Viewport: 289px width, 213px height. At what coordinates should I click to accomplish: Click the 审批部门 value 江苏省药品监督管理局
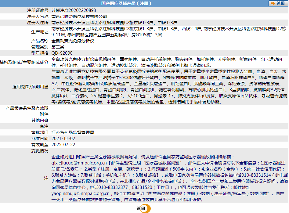pos(72,133)
